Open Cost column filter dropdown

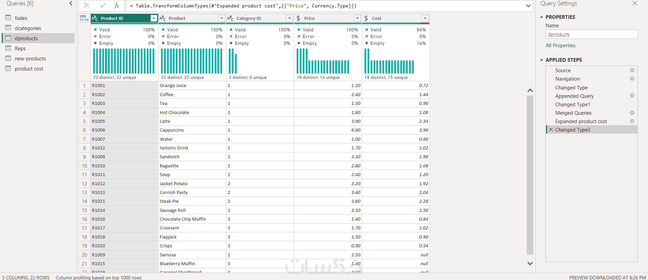[425, 18]
